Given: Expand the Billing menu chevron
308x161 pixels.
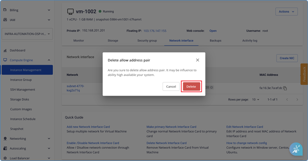Looking at the screenshot, I should 49,10.
